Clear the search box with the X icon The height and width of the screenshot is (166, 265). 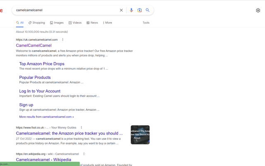pos(121,10)
